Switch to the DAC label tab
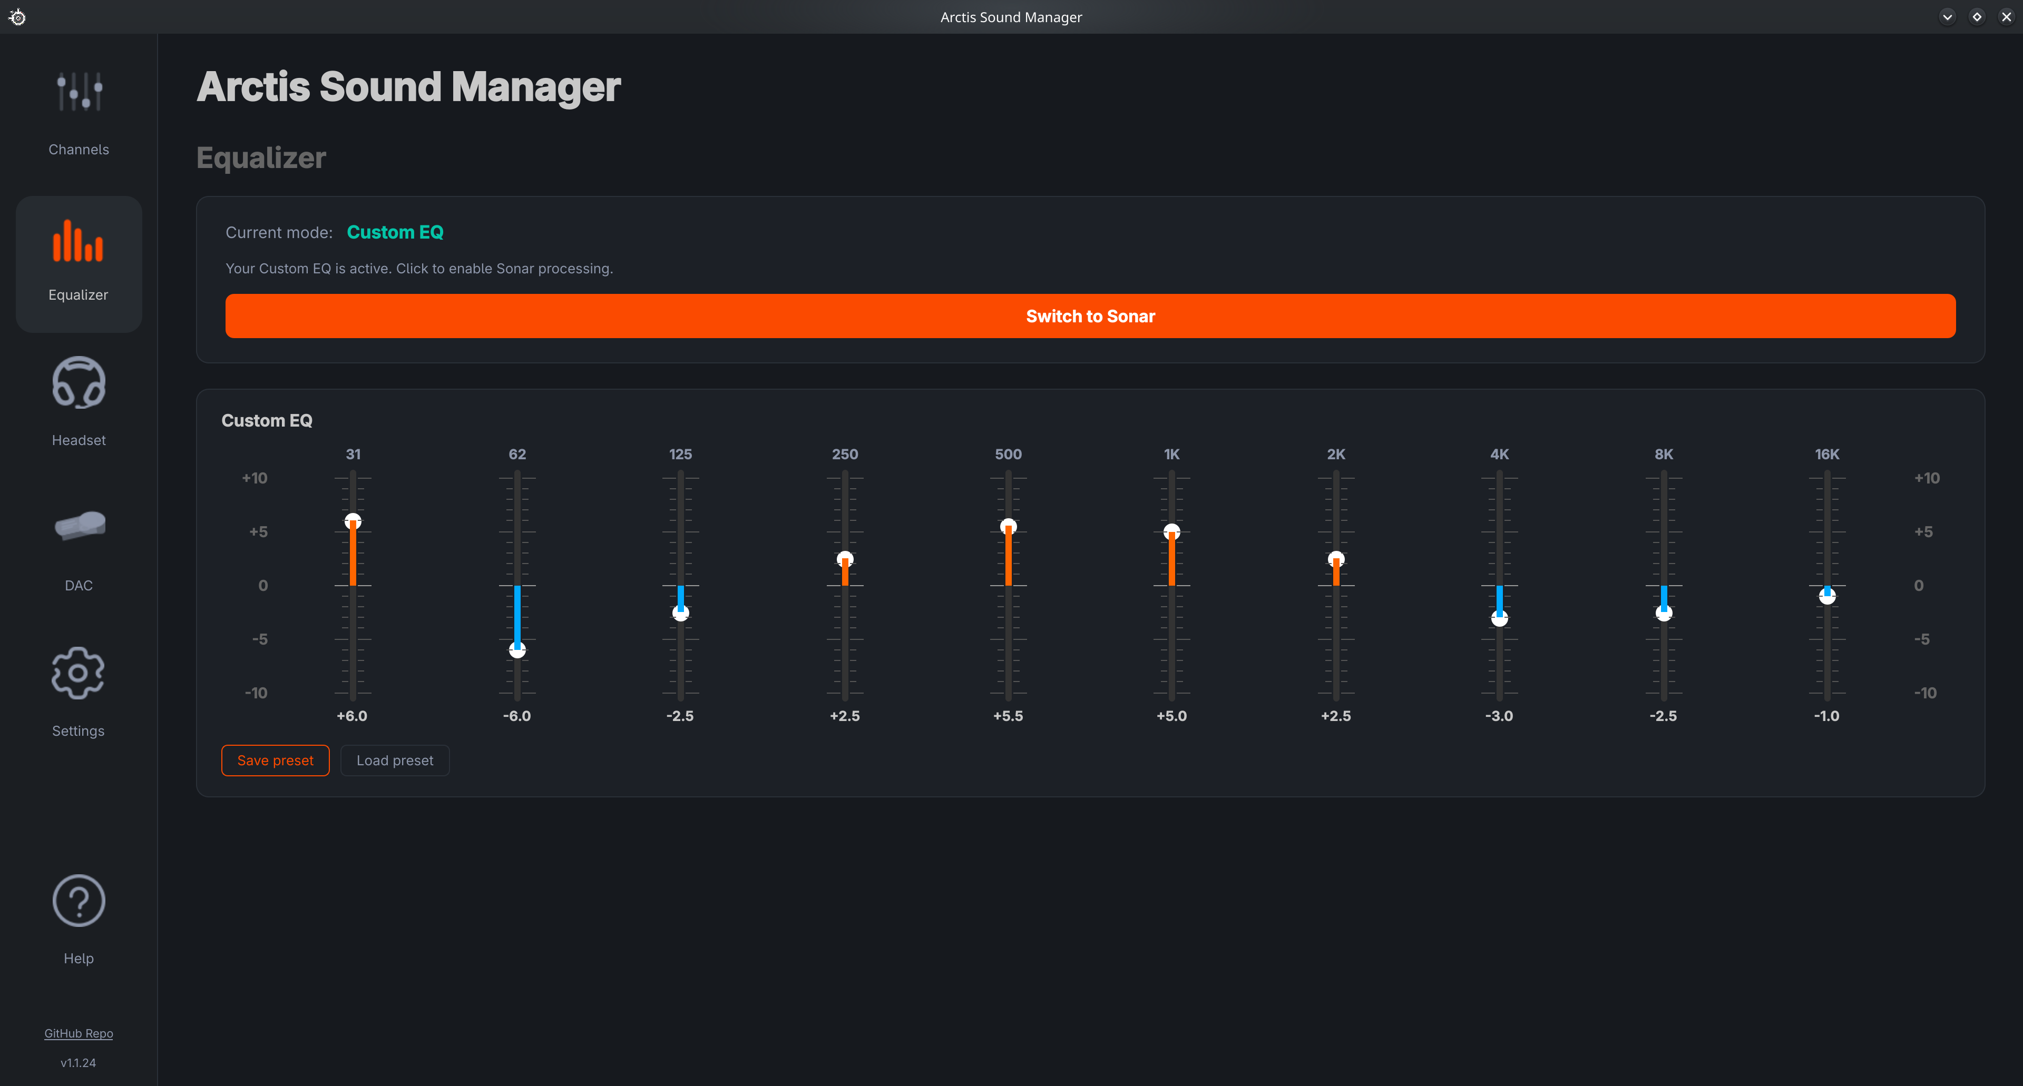 (x=79, y=585)
